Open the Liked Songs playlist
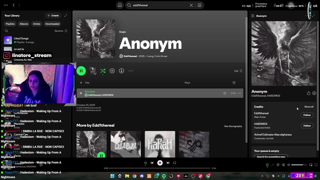320x180 pixels. coord(36,40)
